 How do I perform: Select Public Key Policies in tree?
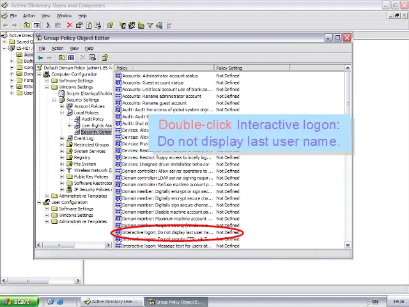point(91,177)
